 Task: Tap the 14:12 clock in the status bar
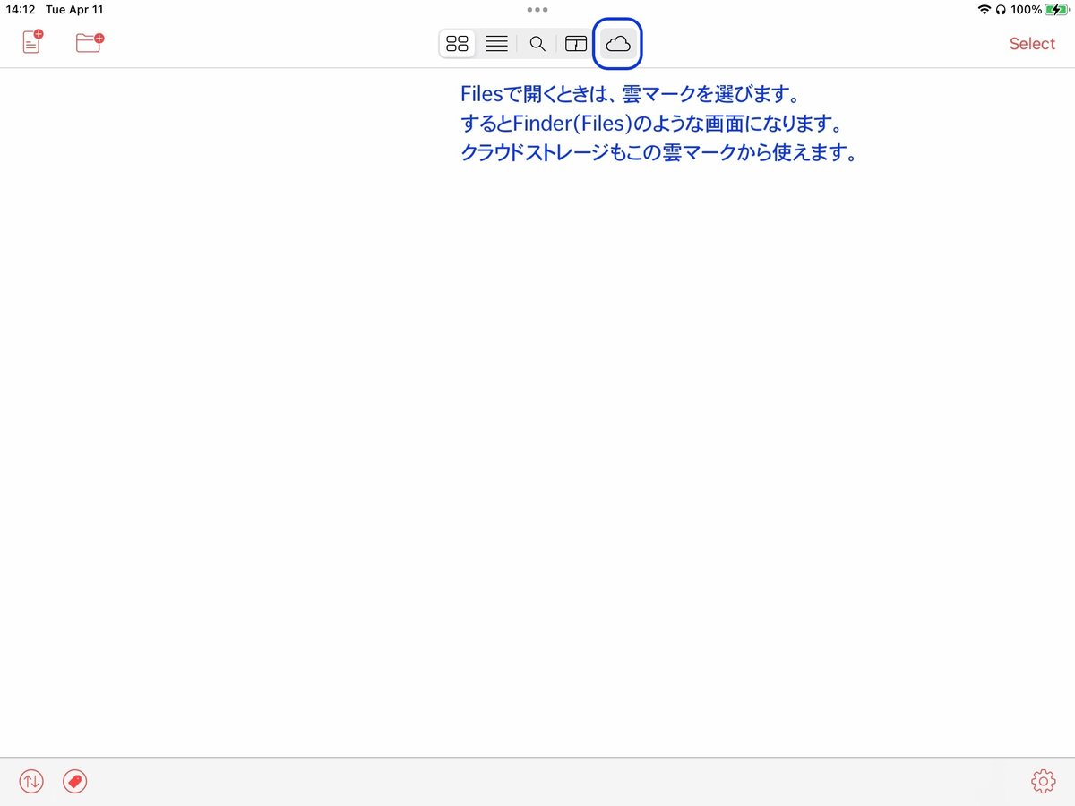pos(21,10)
